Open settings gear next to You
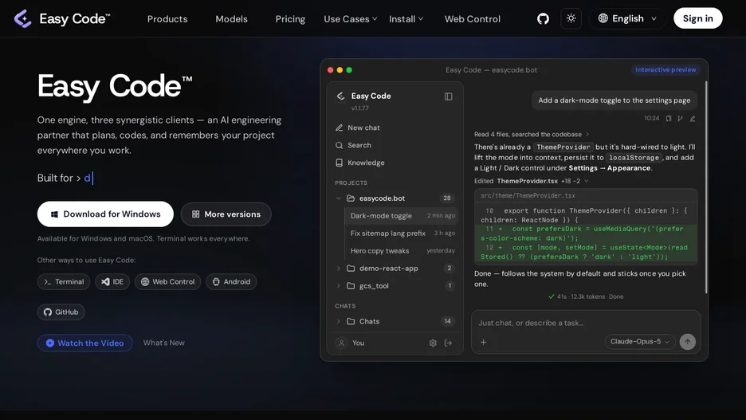 pos(433,343)
